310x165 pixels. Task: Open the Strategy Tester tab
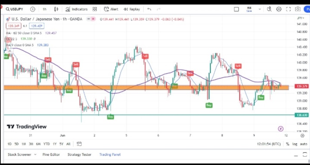[79, 154]
